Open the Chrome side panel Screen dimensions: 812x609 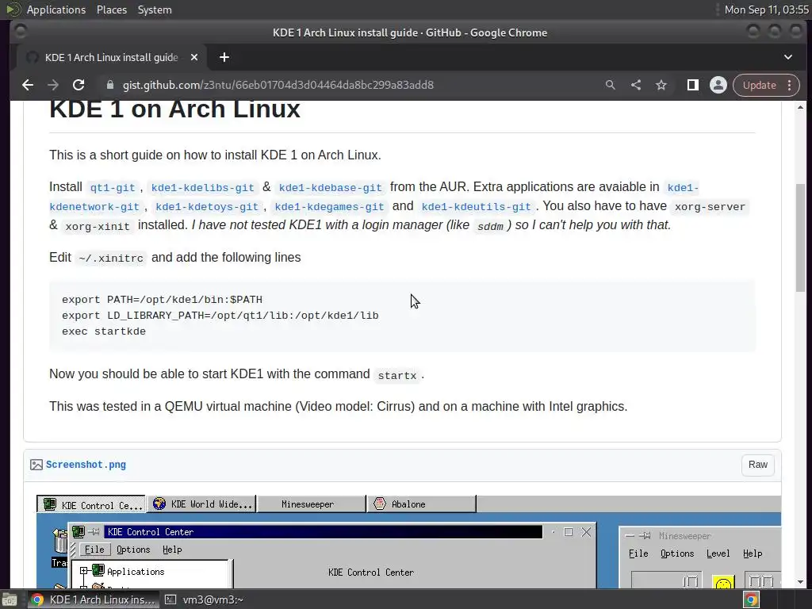(x=692, y=85)
